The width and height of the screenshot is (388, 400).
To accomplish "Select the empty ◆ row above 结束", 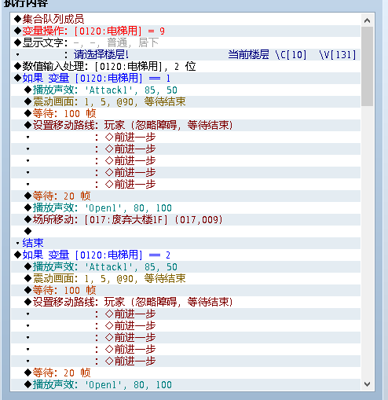I will pos(185,231).
